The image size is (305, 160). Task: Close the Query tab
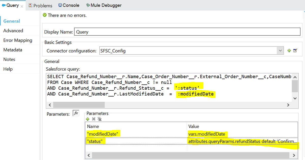tap(22, 7)
